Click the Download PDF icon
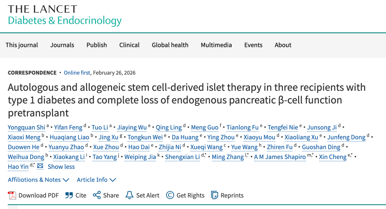 [x=13, y=195]
